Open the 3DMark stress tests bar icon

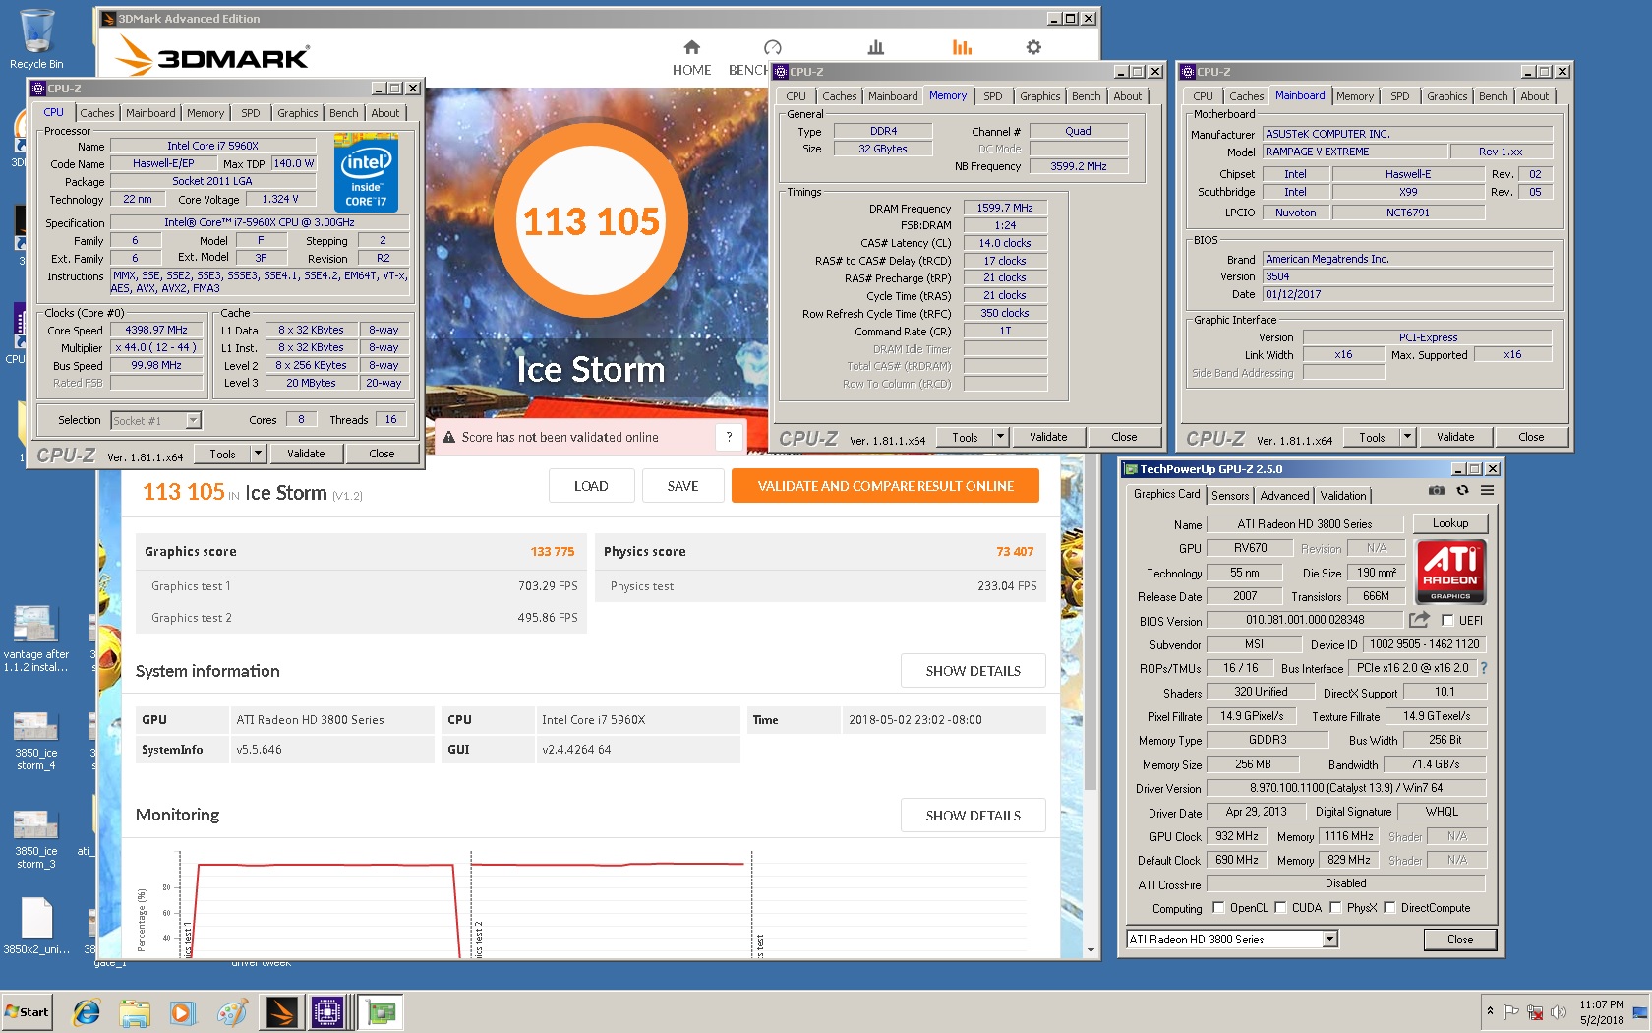click(x=875, y=47)
